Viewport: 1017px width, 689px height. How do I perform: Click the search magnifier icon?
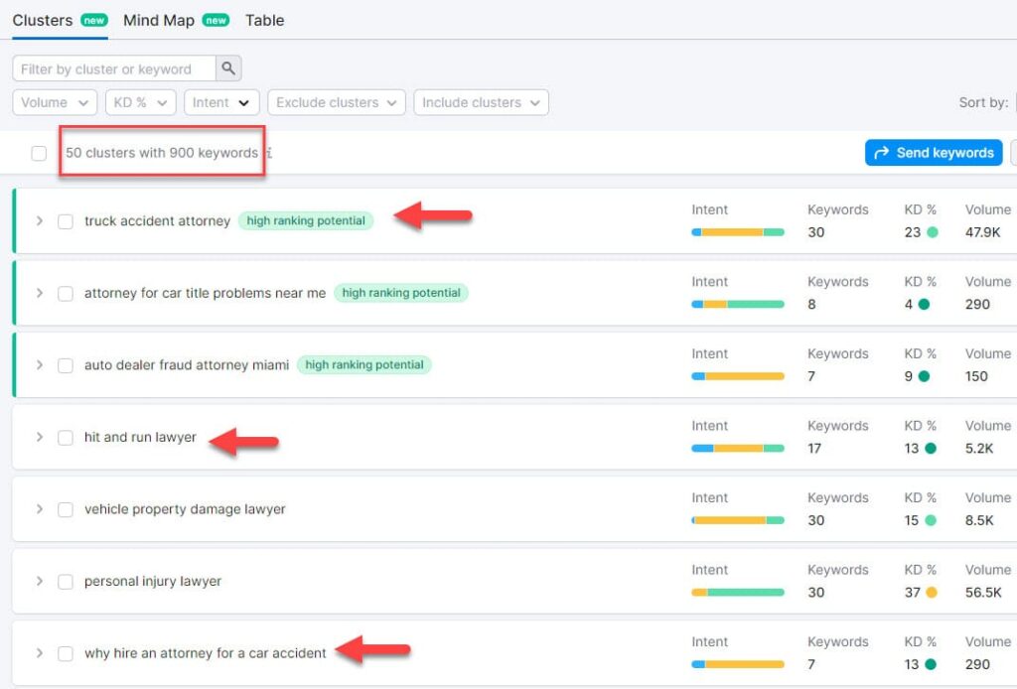[x=228, y=69]
